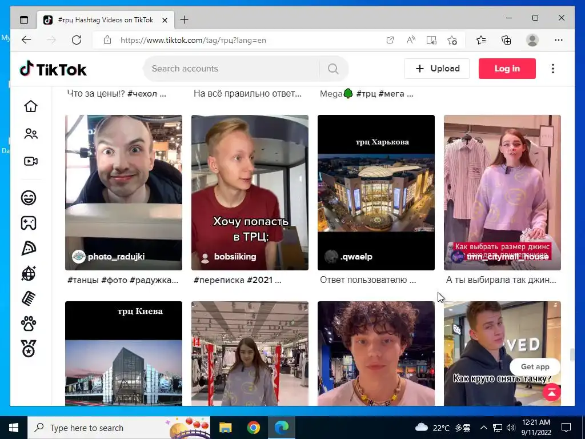The width and height of the screenshot is (585, 439).
Task: Open the TikTok home feed icon in sidebar
Action: pyautogui.click(x=31, y=106)
